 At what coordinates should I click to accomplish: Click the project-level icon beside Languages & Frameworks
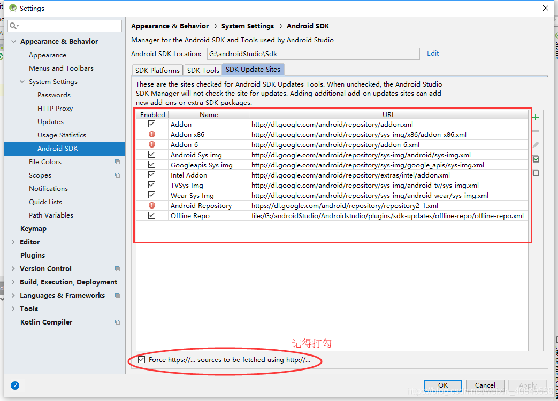[118, 296]
